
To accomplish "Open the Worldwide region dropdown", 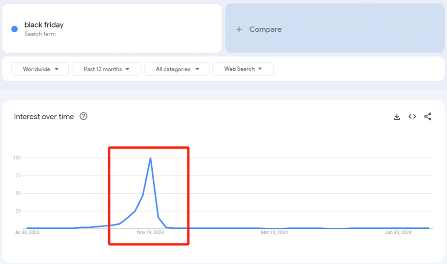I will click(40, 69).
